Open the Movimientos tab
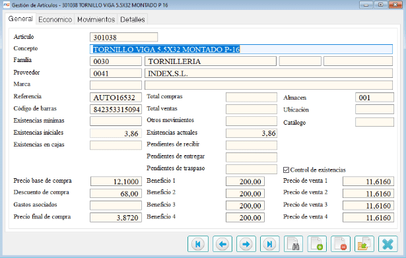The width and height of the screenshot is (406, 258). [96, 19]
